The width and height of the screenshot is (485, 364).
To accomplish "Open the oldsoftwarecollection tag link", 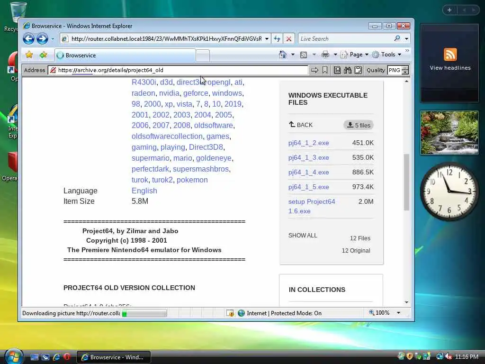I will pyautogui.click(x=167, y=136).
